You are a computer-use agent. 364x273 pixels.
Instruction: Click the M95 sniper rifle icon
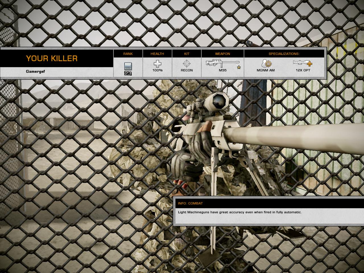(223, 64)
